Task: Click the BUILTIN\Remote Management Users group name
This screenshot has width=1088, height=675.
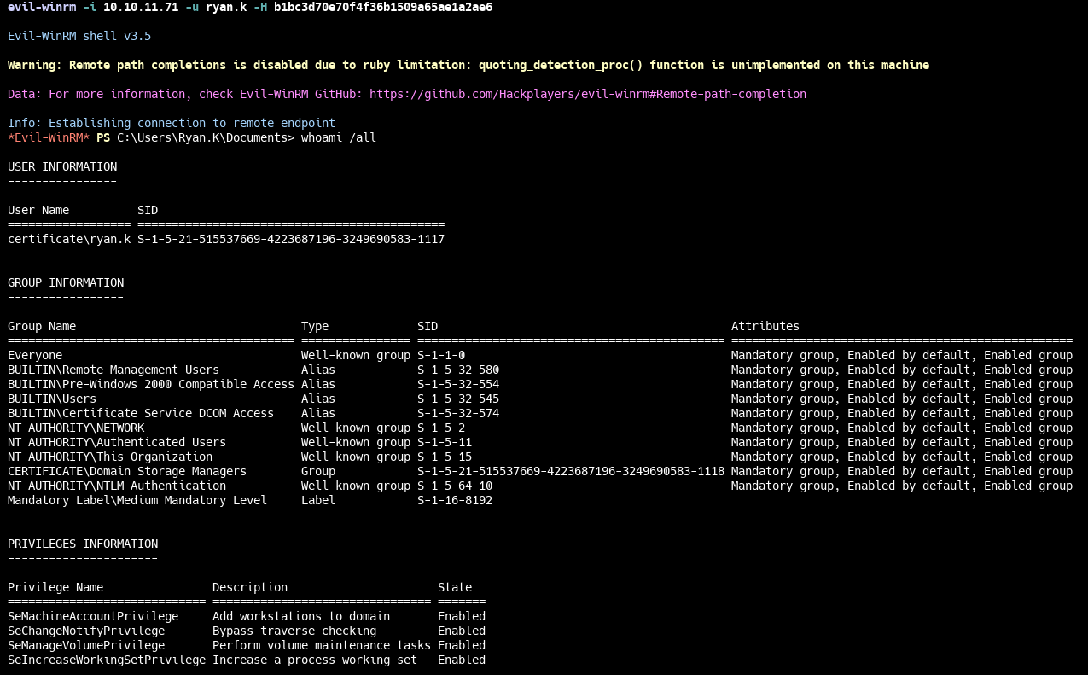Action: pos(113,370)
